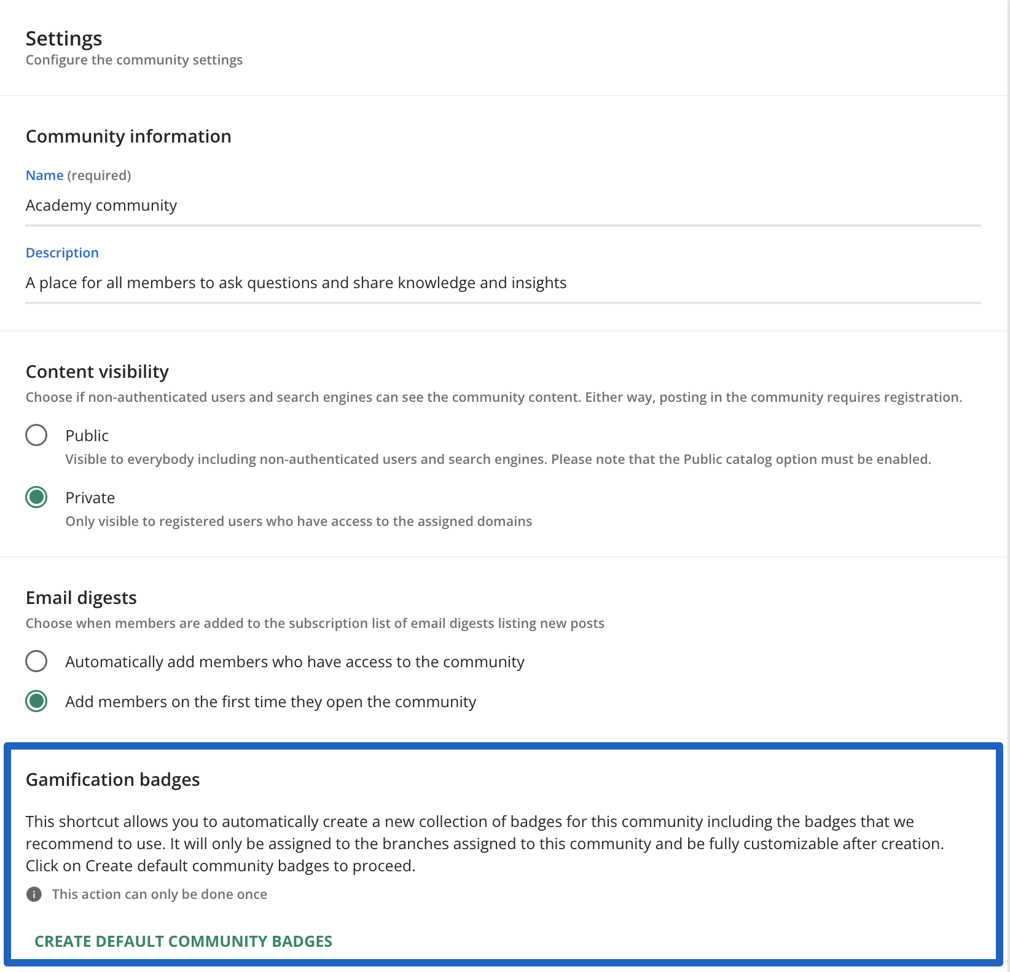Select the Public visibility radio button

[x=36, y=435]
